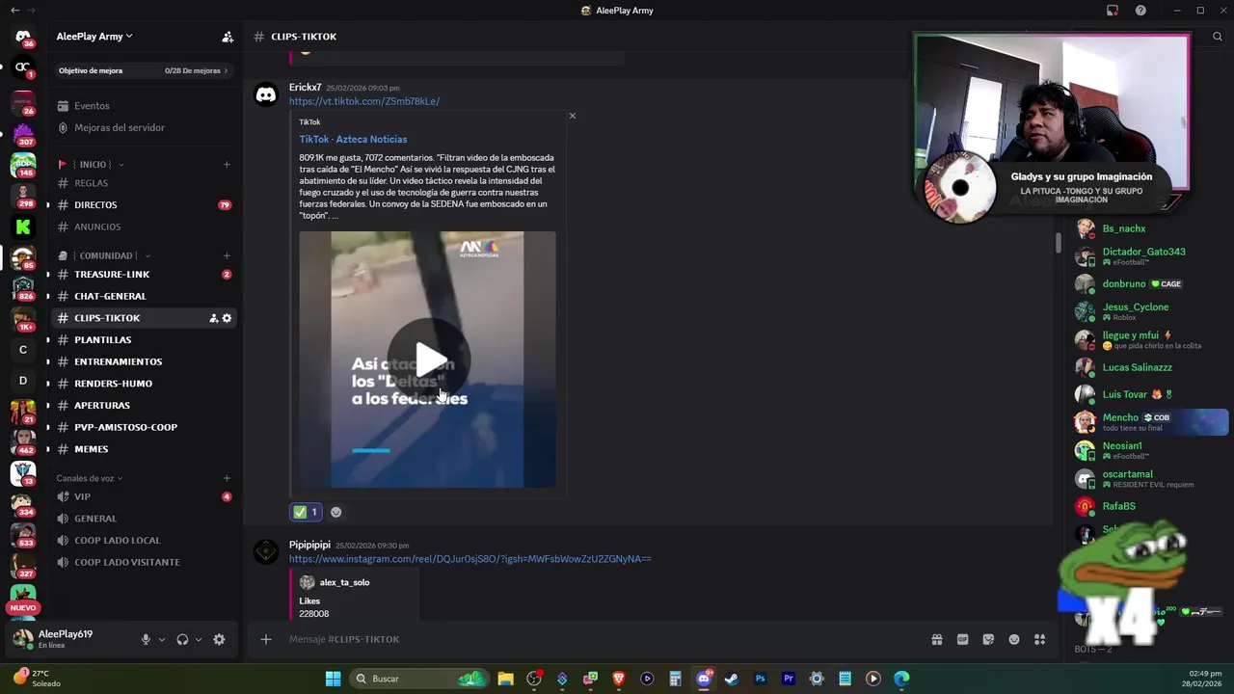This screenshot has width=1234, height=694.
Task: Collapse the INICIO category
Action: (94, 165)
